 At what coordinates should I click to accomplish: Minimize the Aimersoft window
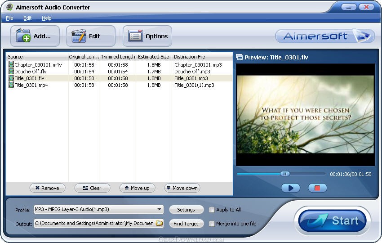coord(349,7)
